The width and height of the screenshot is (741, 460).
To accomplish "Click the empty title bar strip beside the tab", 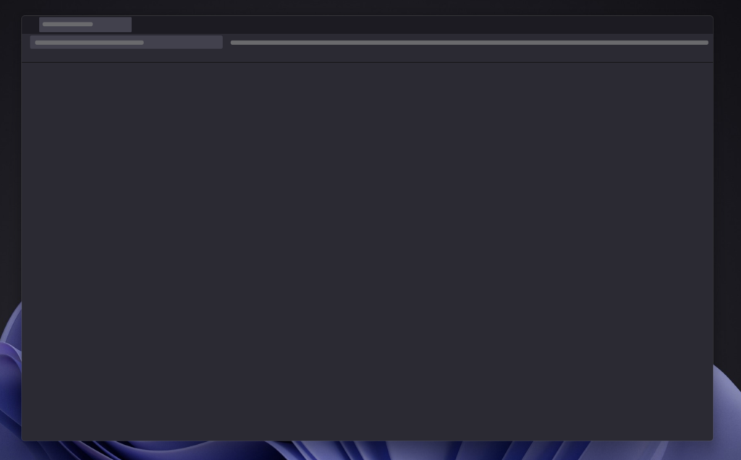I will [422, 25].
